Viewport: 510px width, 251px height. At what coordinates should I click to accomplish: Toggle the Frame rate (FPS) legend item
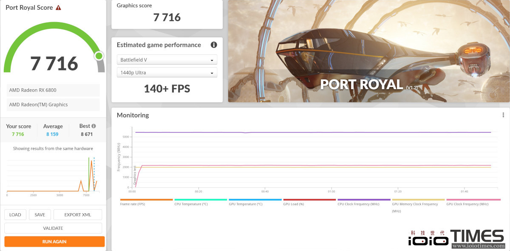click(x=146, y=202)
